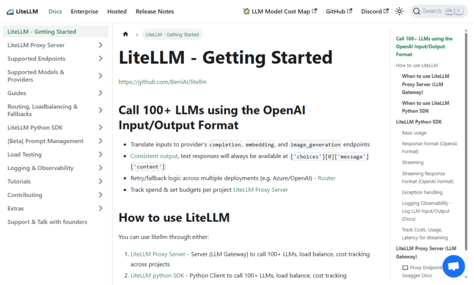Jump to When to use LiteLLM Proxy Server
The width and height of the screenshot is (474, 285).
[x=425, y=84]
